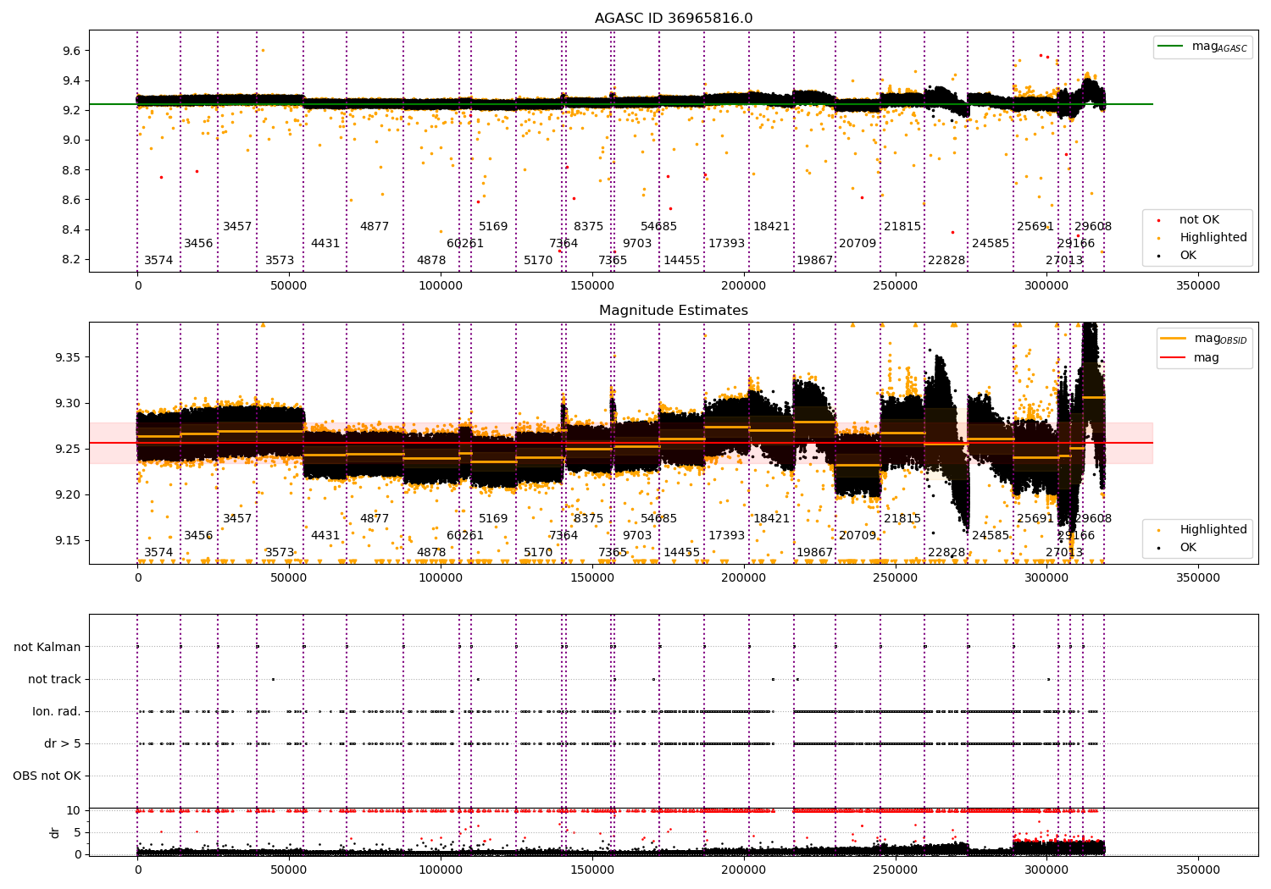Image resolution: width=1271 pixels, height=889 pixels.
Task: Choose the 'dr > 5' axis label
Action: pos(63,744)
